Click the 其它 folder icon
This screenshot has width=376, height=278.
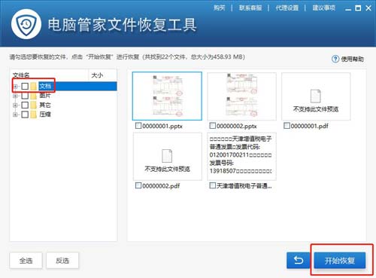pyautogui.click(x=34, y=105)
